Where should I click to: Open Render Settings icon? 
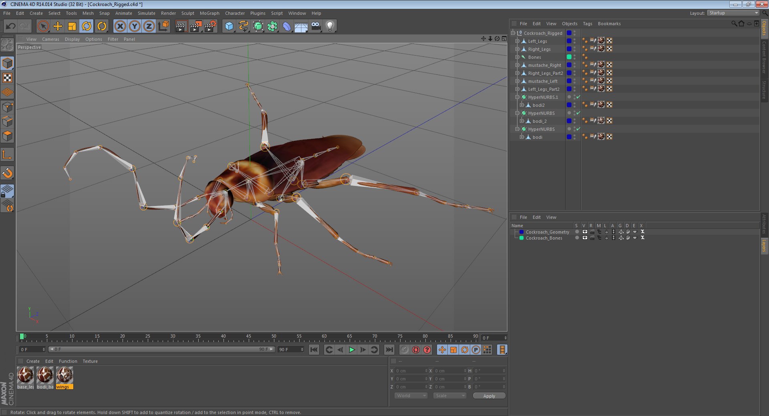pos(210,26)
